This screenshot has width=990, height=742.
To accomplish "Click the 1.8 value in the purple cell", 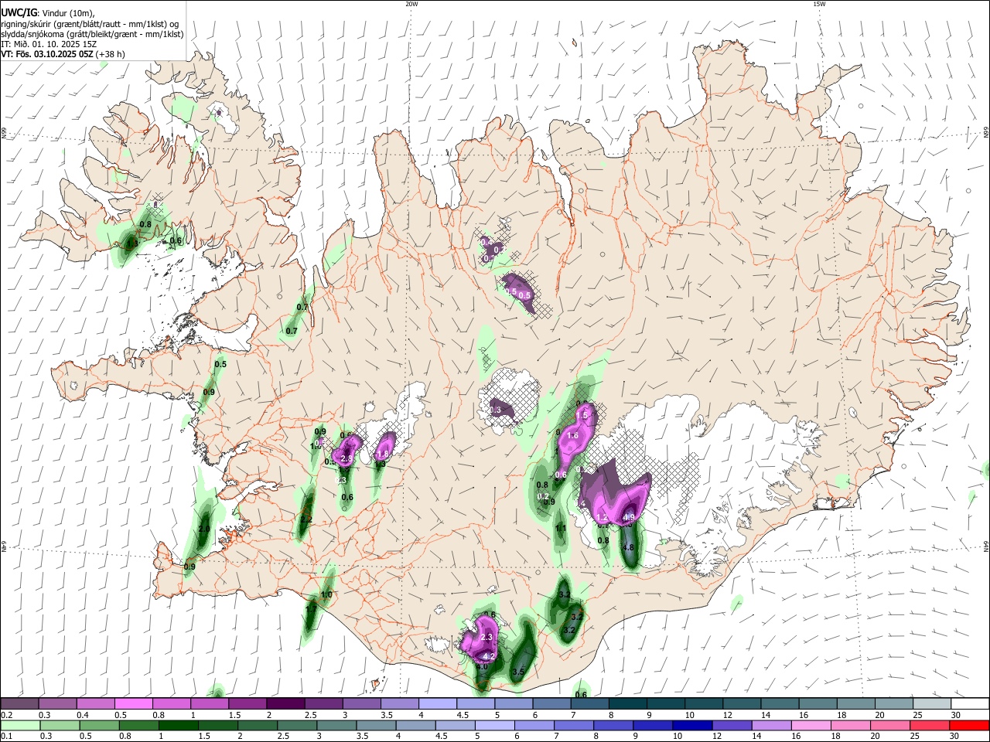I will coord(383,454).
